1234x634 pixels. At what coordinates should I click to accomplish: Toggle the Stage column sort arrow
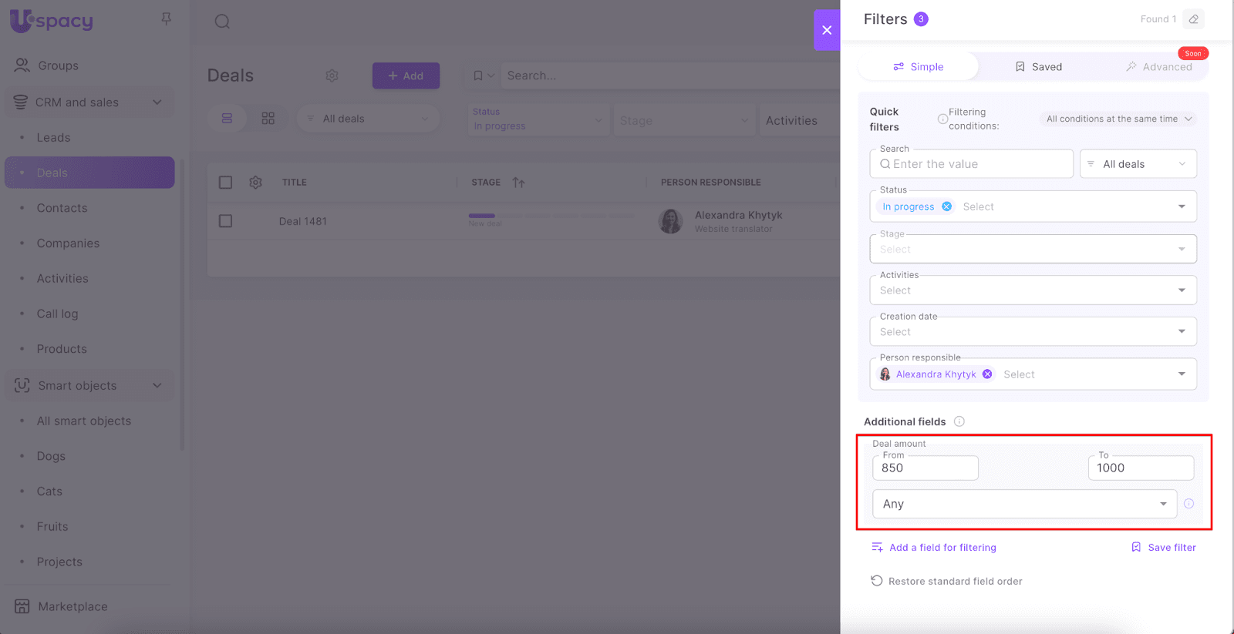point(518,183)
